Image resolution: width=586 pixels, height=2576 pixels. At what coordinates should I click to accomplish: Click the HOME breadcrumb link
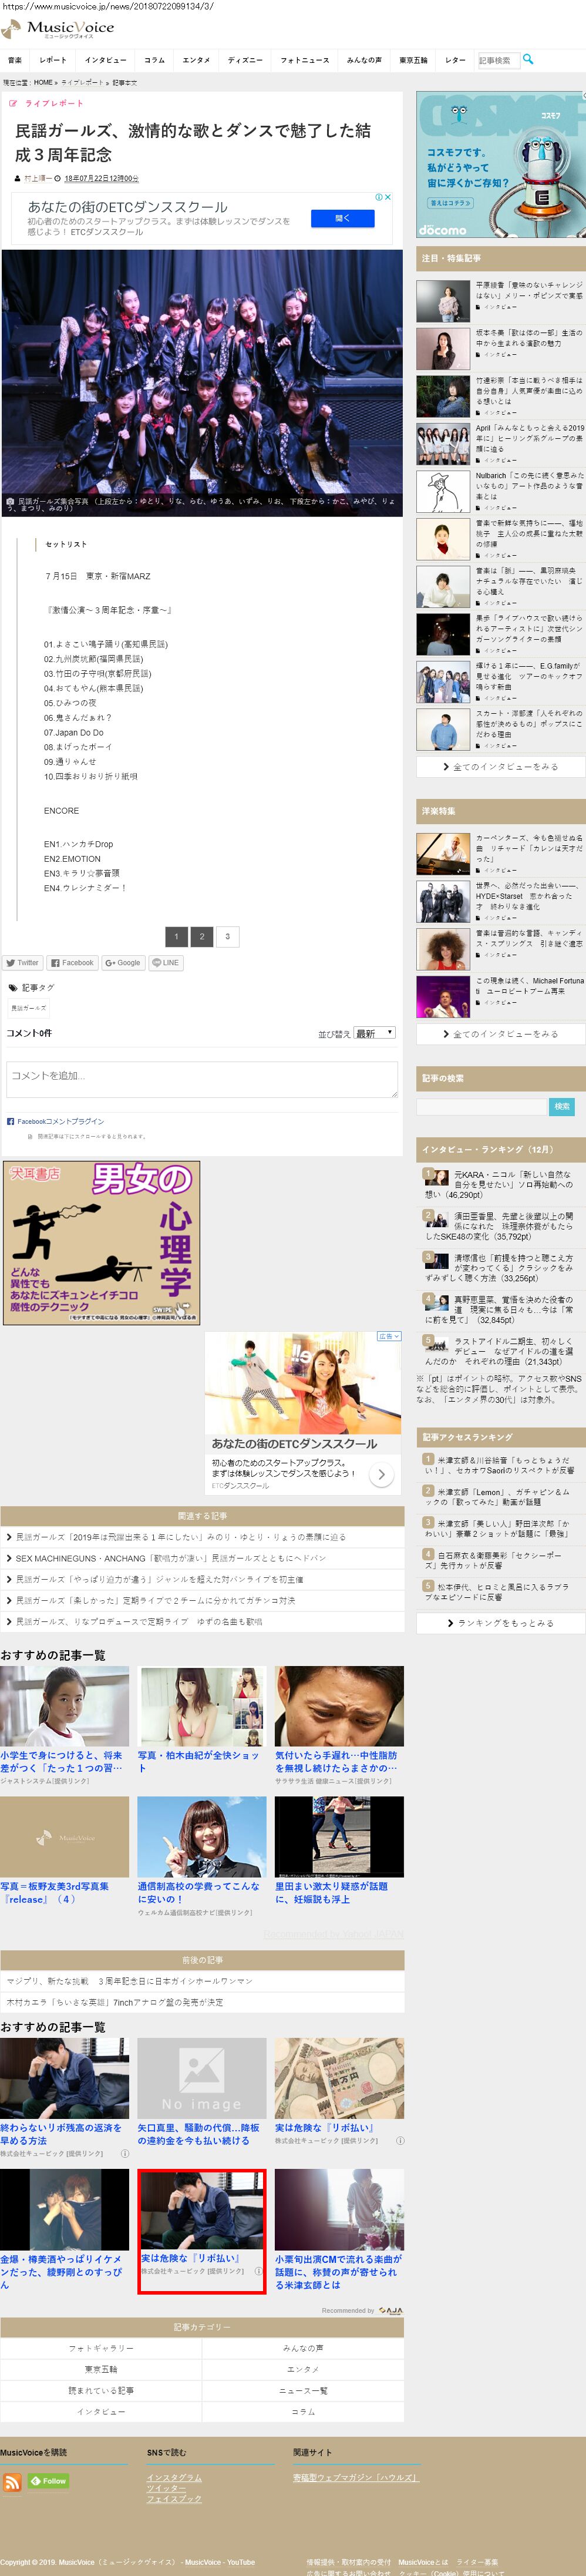[43, 83]
